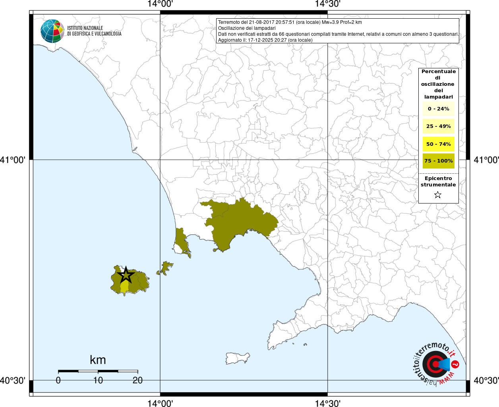
Task: Click the INGV globe logo
Action: (52, 31)
